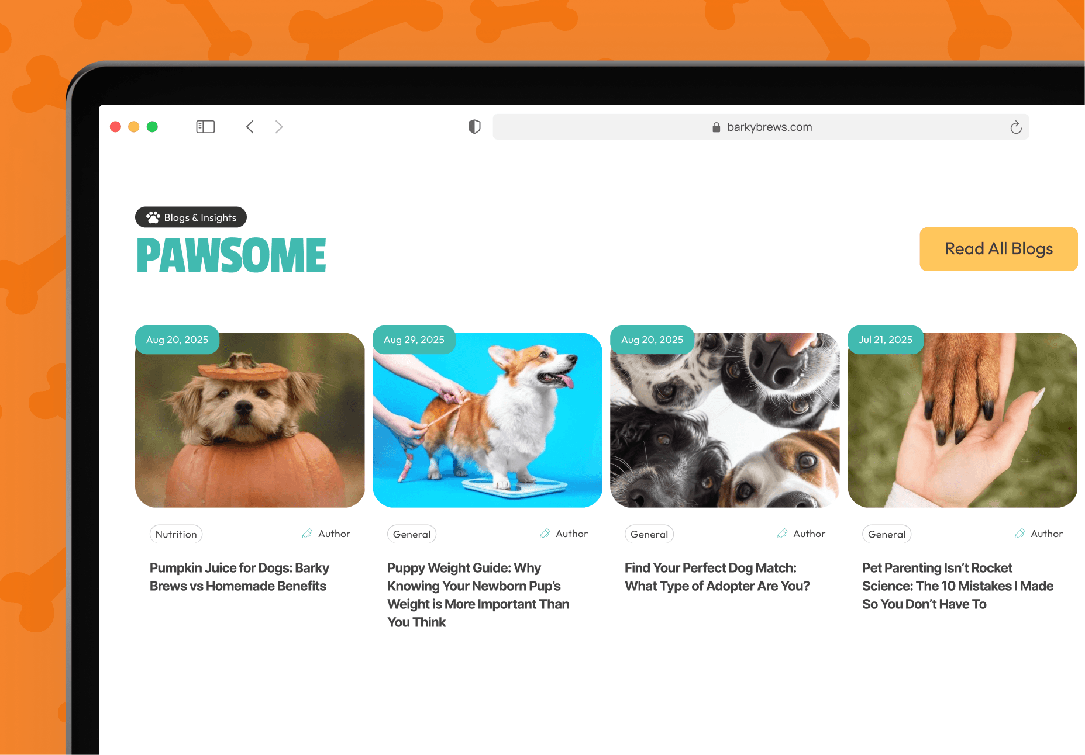
Task: Open the Read All Blogs button
Action: 998,249
